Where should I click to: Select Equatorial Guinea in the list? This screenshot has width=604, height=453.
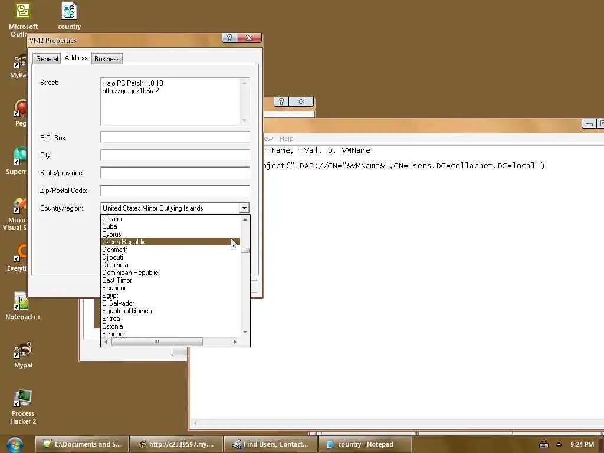(x=170, y=311)
